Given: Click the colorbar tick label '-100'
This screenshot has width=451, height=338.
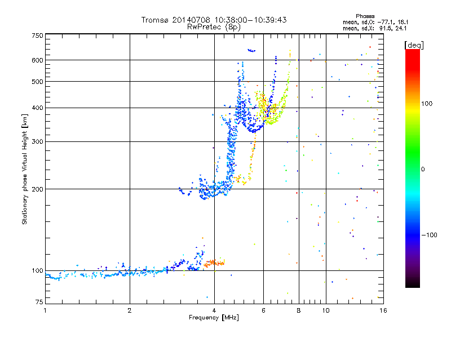Looking at the screenshot, I should tap(429, 235).
